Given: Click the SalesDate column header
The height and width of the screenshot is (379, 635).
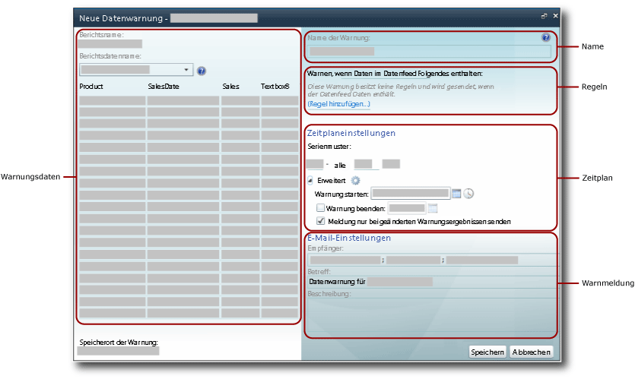Looking at the screenshot, I should [x=164, y=87].
